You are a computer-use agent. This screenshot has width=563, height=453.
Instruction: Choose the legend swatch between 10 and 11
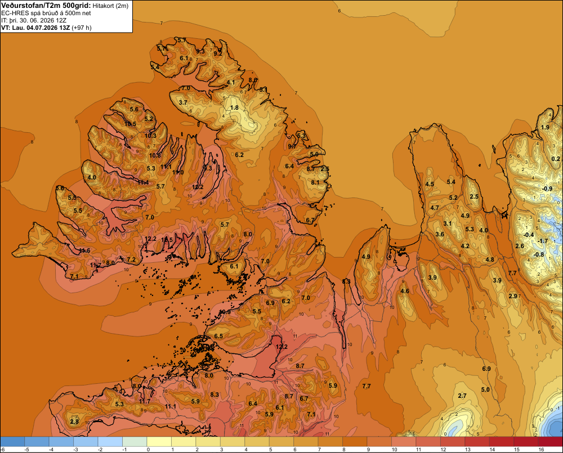[404, 442]
